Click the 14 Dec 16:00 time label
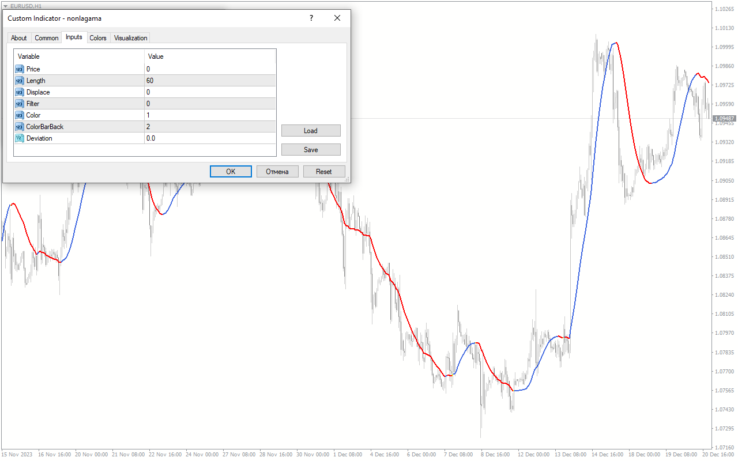 (x=608, y=455)
